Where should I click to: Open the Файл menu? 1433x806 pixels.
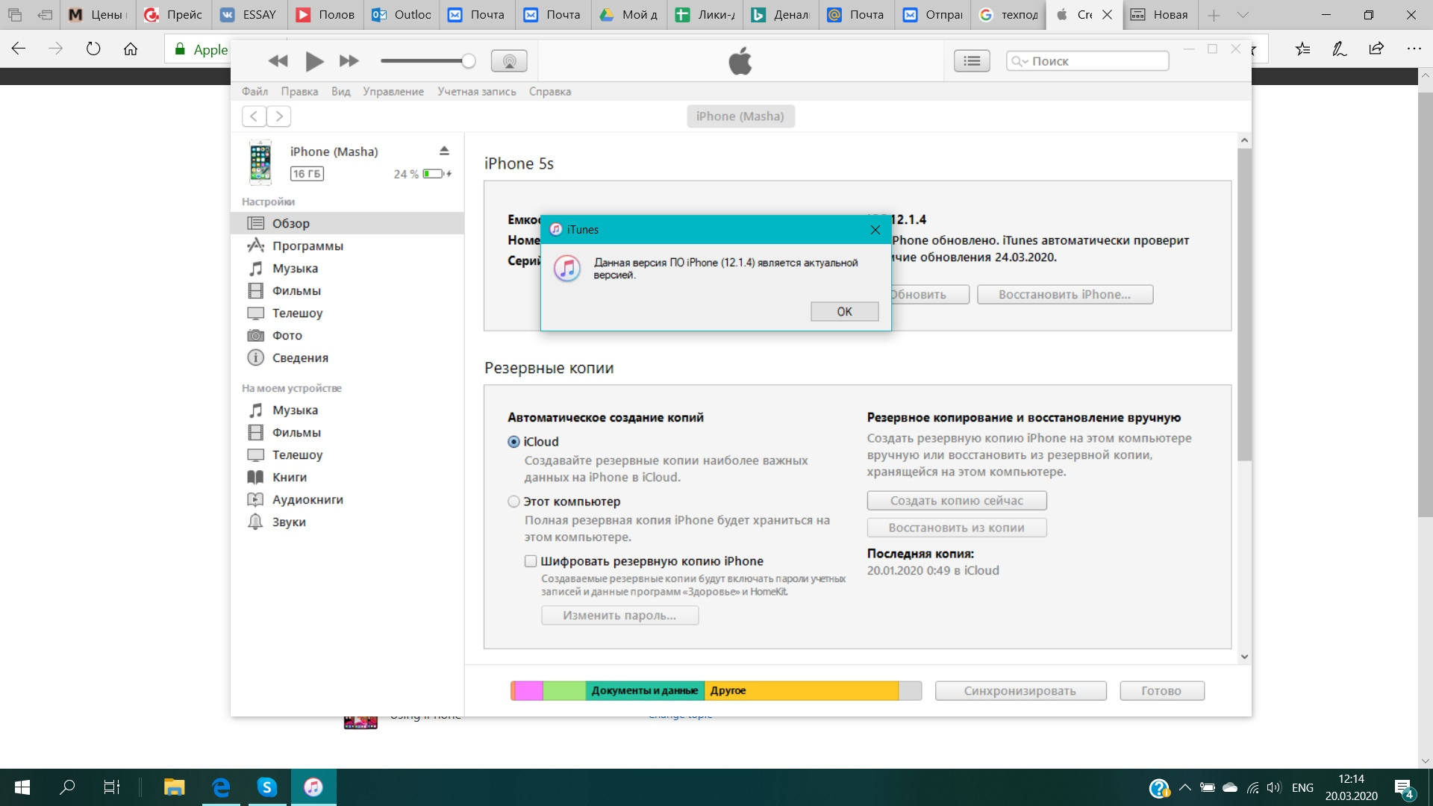point(255,91)
